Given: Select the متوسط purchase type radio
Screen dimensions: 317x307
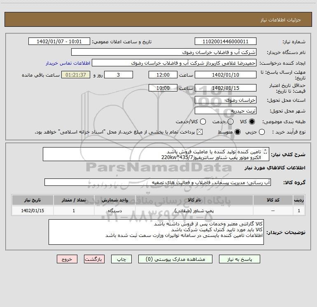Looking at the screenshot, I should (238, 132).
